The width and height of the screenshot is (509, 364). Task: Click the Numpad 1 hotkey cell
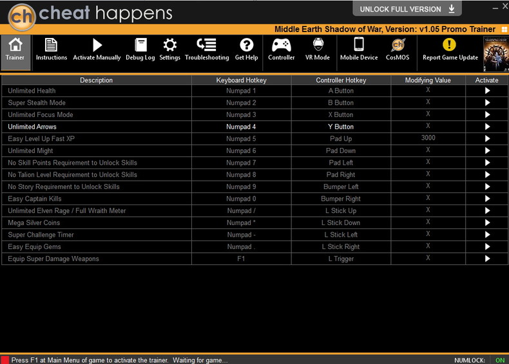[x=241, y=91]
